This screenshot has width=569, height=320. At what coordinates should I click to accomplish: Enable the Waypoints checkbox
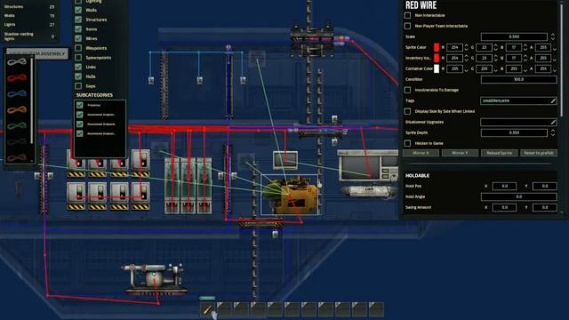[78, 48]
